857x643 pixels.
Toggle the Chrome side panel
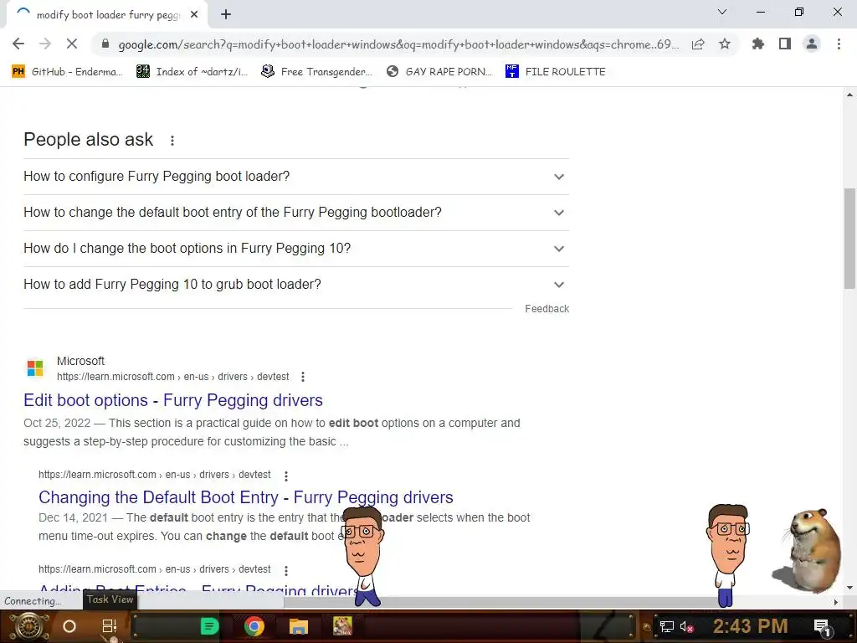click(785, 44)
